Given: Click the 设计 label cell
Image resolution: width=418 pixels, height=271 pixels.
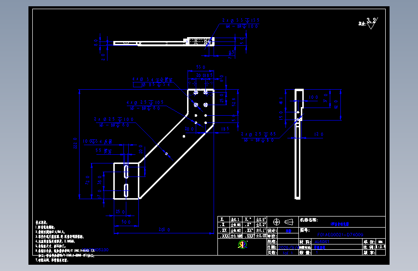Looking at the screenshot, I should pyautogui.click(x=272, y=230).
